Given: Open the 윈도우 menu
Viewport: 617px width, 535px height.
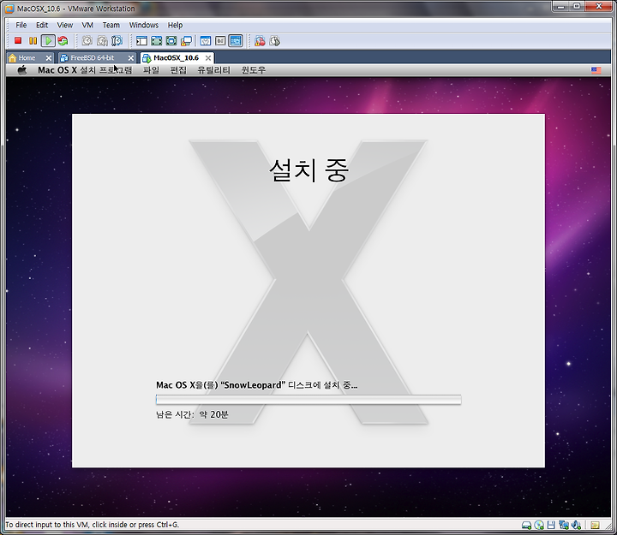Looking at the screenshot, I should coord(254,70).
